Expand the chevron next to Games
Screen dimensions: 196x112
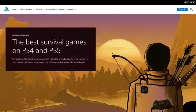34,9
